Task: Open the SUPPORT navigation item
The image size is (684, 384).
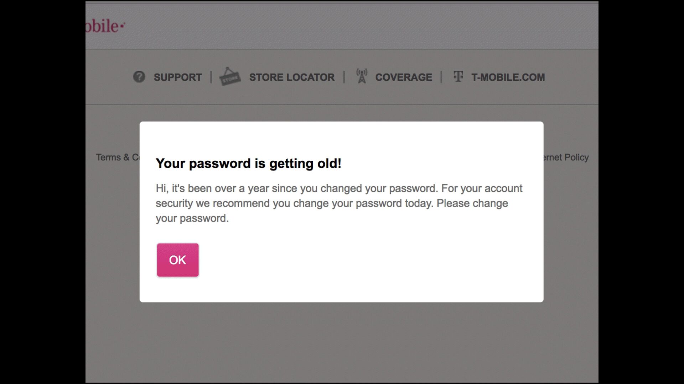Action: tap(177, 77)
